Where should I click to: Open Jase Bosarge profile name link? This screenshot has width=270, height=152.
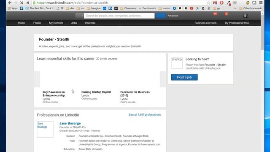click(70, 123)
